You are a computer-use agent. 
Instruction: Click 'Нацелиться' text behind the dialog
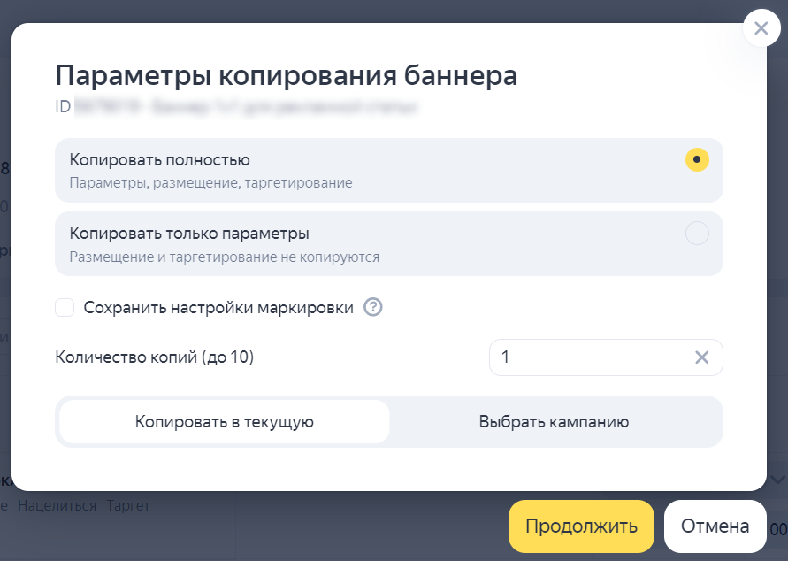(57, 506)
